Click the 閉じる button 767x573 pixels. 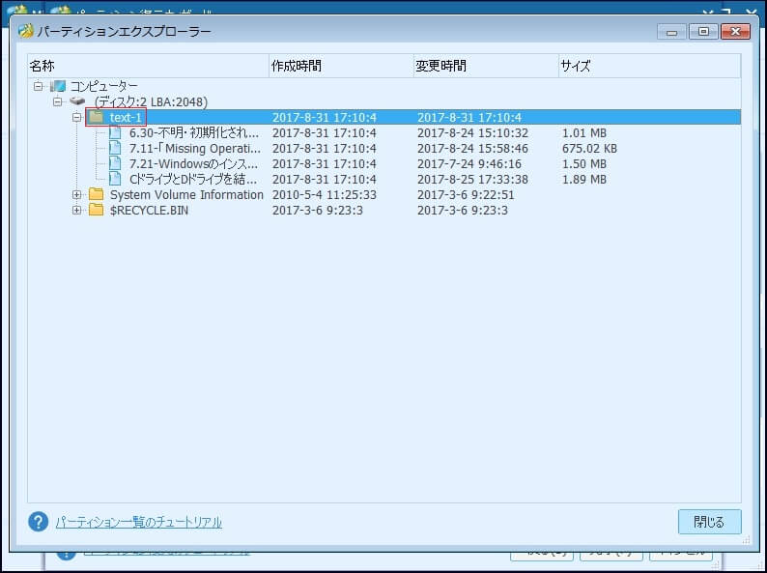coord(709,522)
